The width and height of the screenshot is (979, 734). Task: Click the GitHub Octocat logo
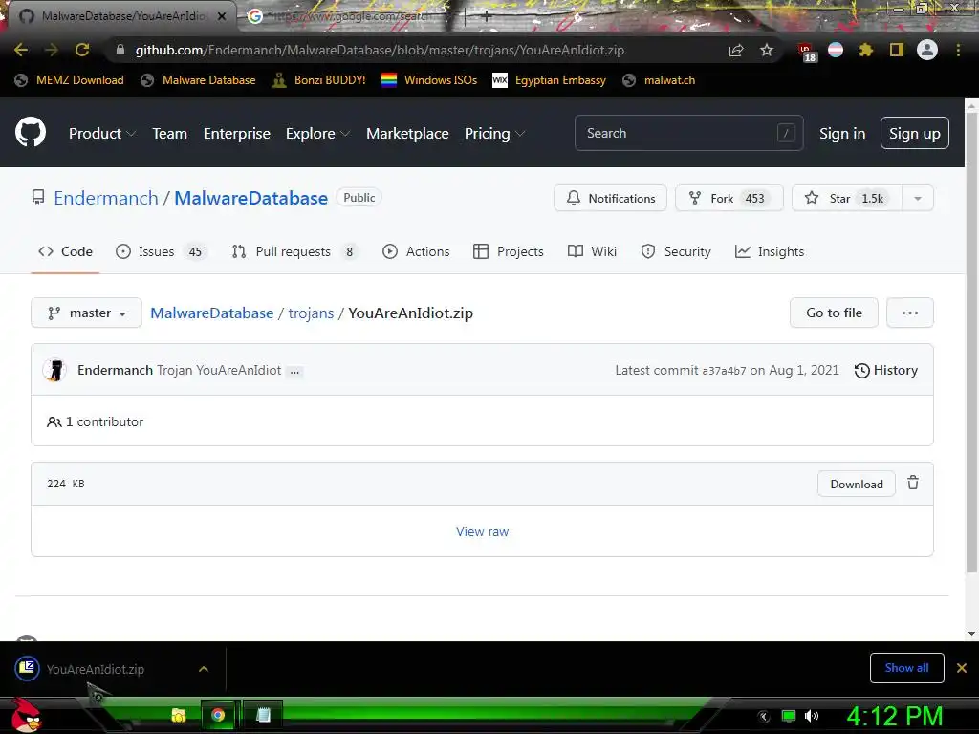[31, 132]
